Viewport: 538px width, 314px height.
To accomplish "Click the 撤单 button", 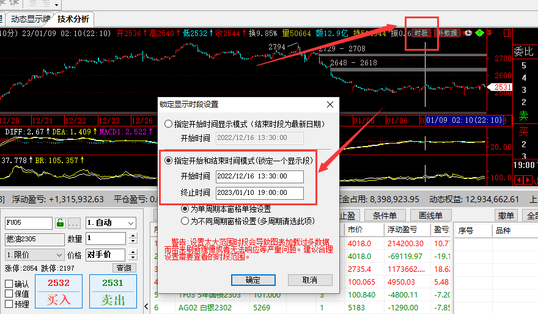I will pos(506,216).
